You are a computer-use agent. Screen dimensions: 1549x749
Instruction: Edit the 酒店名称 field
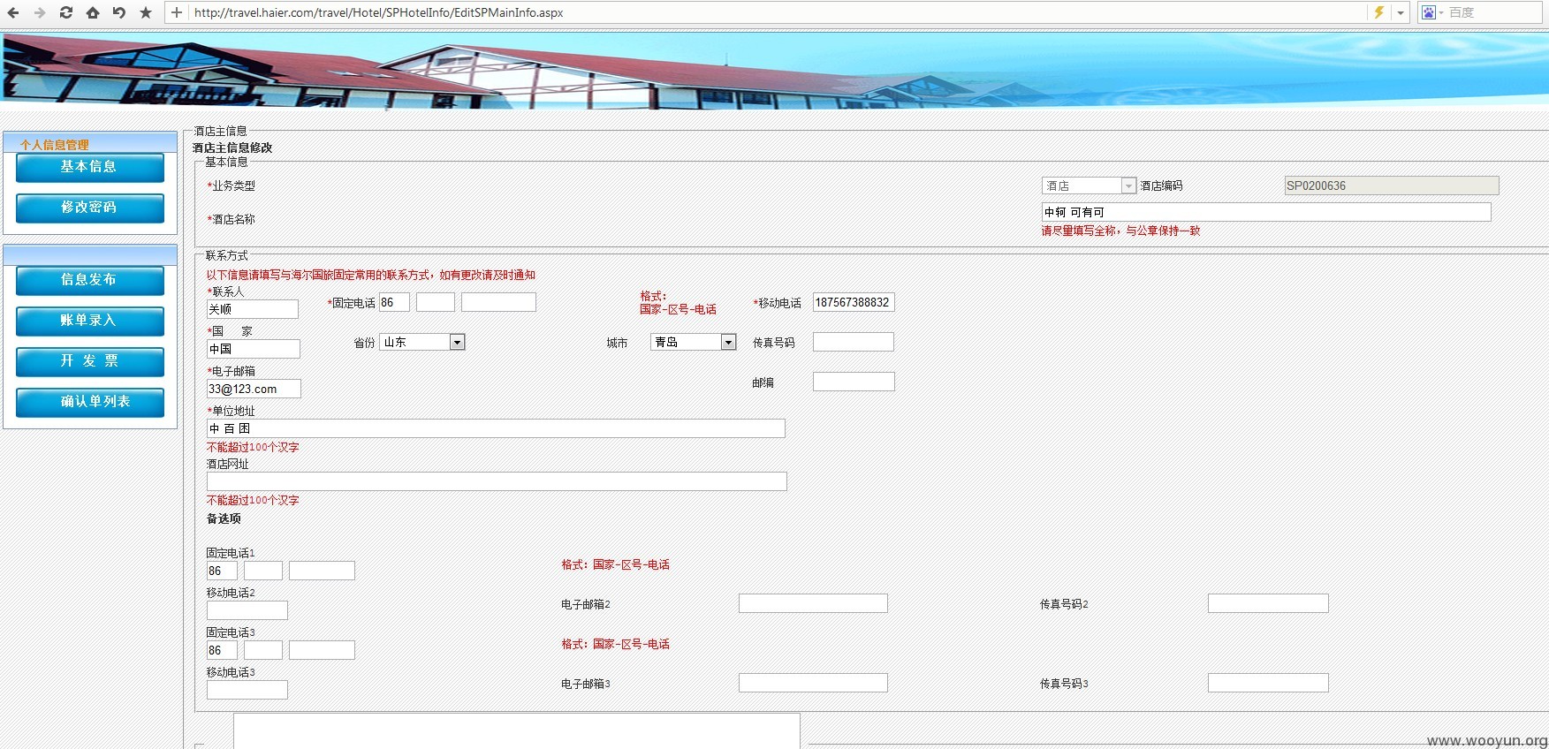pos(1266,212)
